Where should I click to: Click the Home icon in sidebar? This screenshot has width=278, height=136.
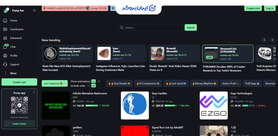coord(5,21)
